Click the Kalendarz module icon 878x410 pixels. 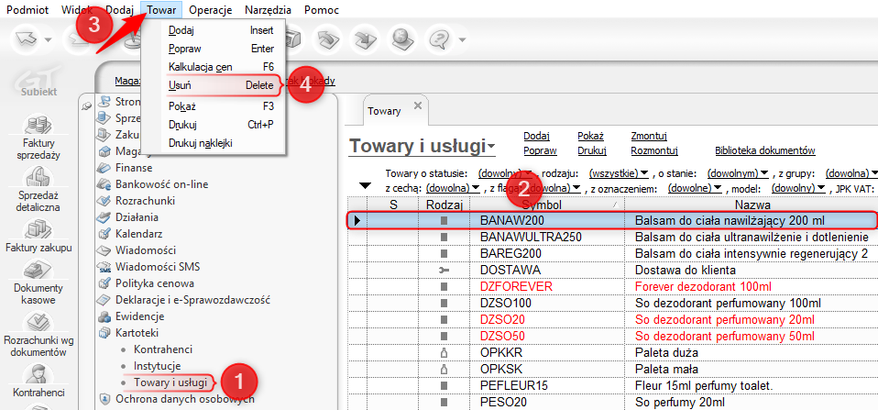pos(104,234)
